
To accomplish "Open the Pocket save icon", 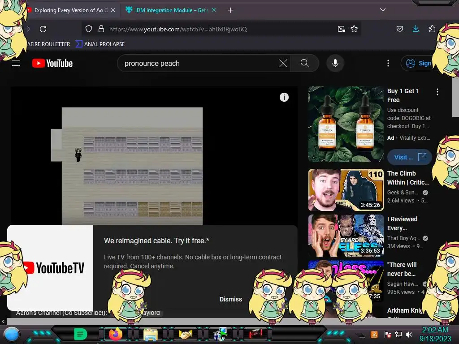I will pos(399,29).
